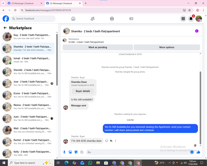Open the emoji picker in message box
207x166 pixels.
(192, 152)
